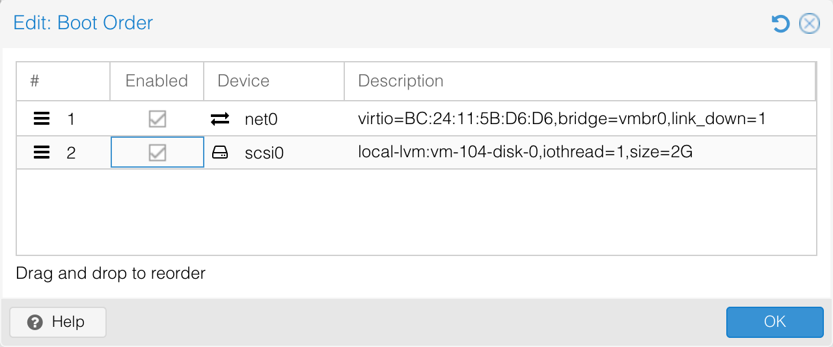Click the order number 2 cell
This screenshot has width=833, height=347.
[x=71, y=153]
